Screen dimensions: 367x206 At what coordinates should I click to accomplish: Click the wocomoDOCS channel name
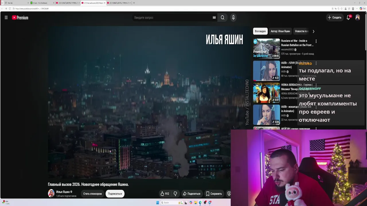(288, 49)
